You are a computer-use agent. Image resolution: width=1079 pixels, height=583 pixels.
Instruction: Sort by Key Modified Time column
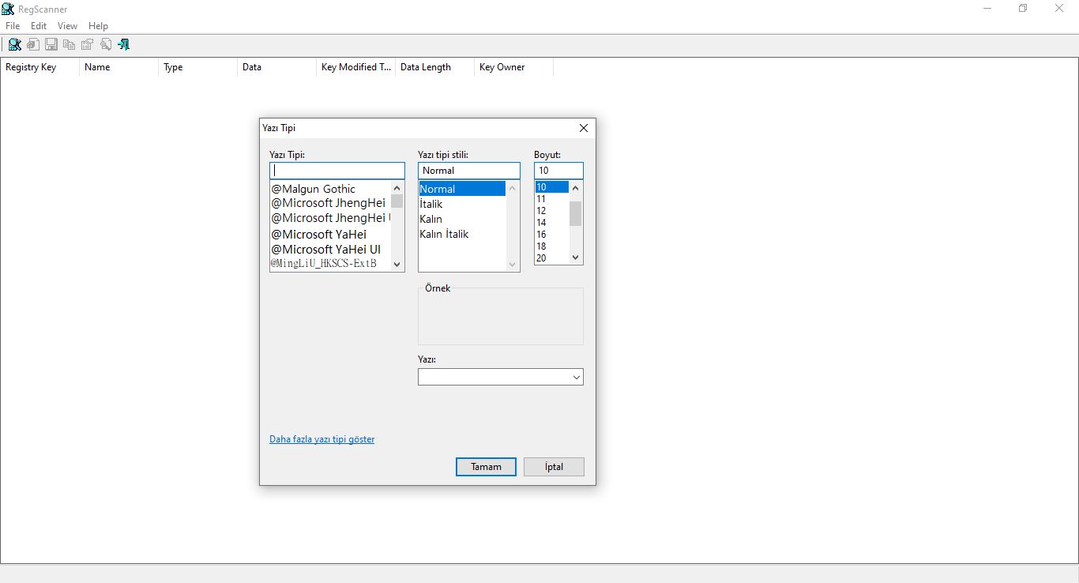click(355, 67)
